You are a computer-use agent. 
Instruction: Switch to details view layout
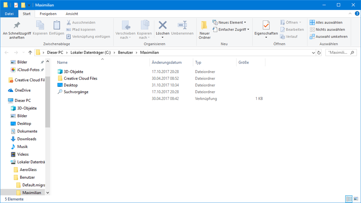click(x=349, y=199)
